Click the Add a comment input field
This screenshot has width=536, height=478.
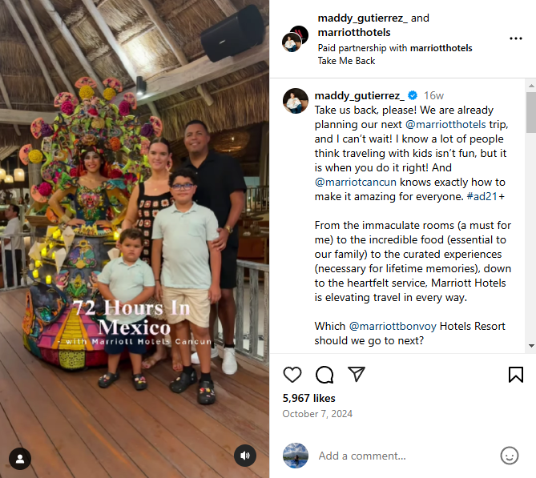coord(403,456)
